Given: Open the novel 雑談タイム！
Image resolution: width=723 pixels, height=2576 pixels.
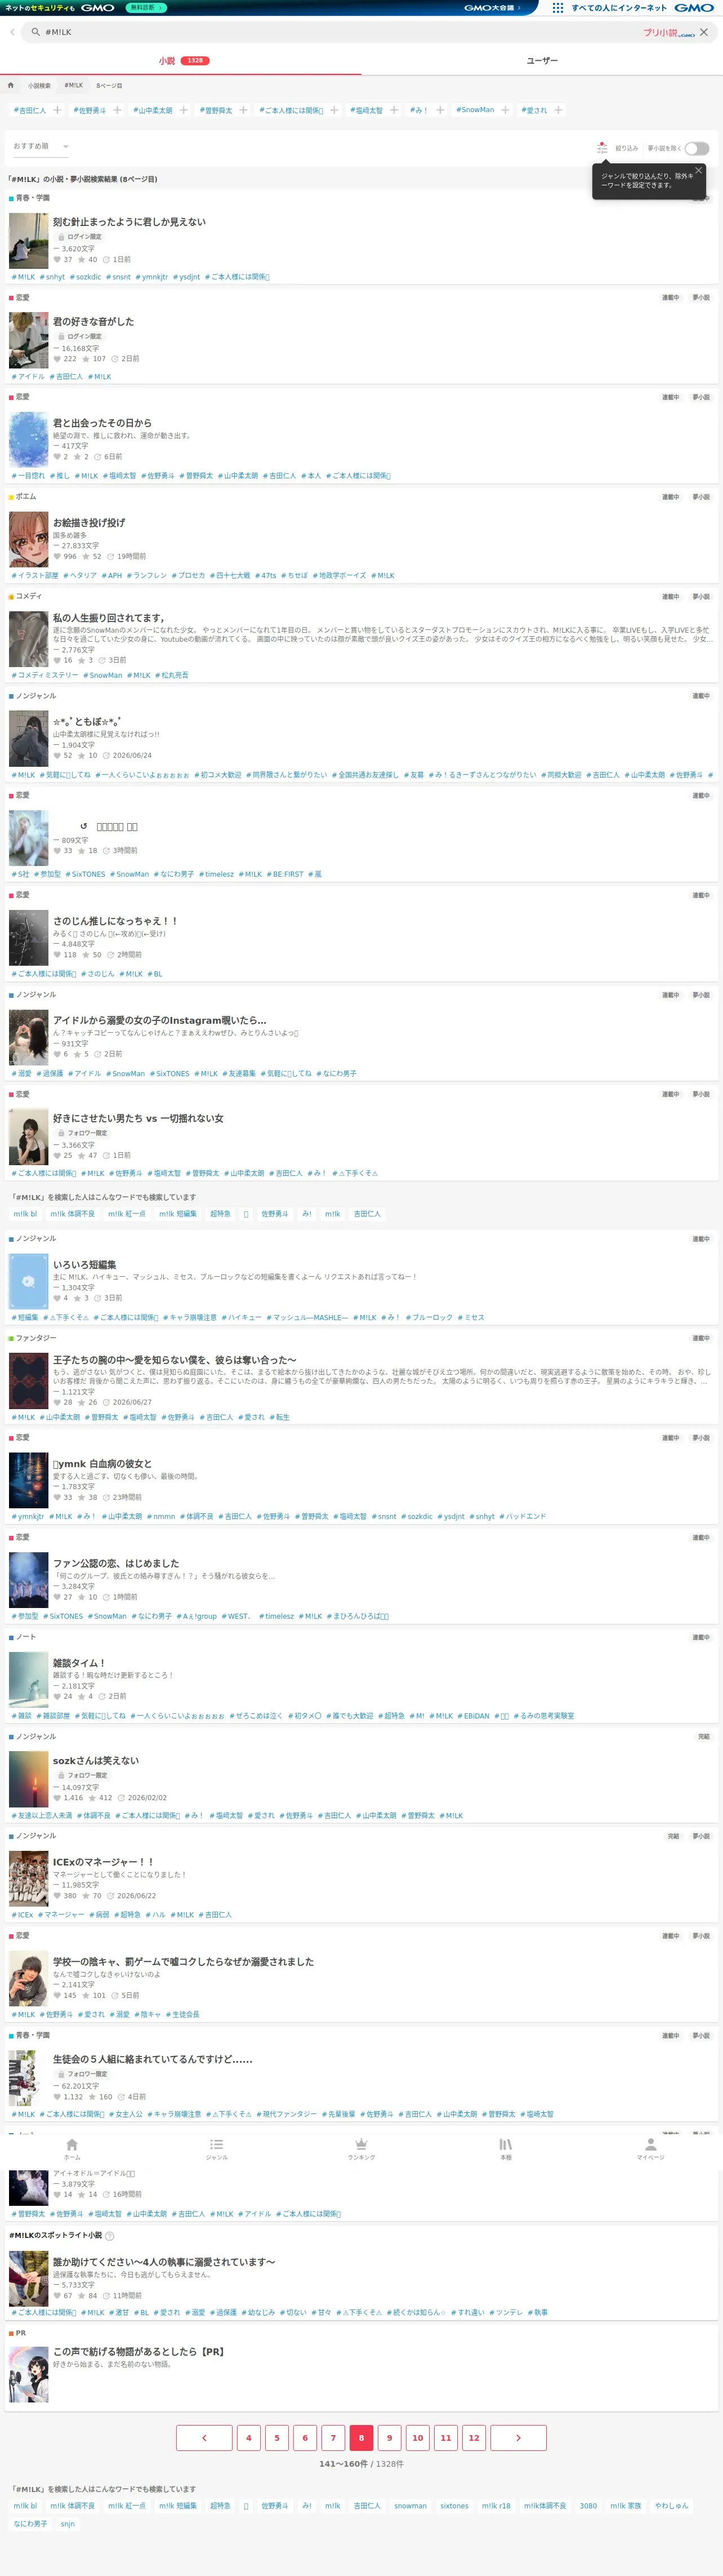Looking at the screenshot, I should coord(79,1663).
